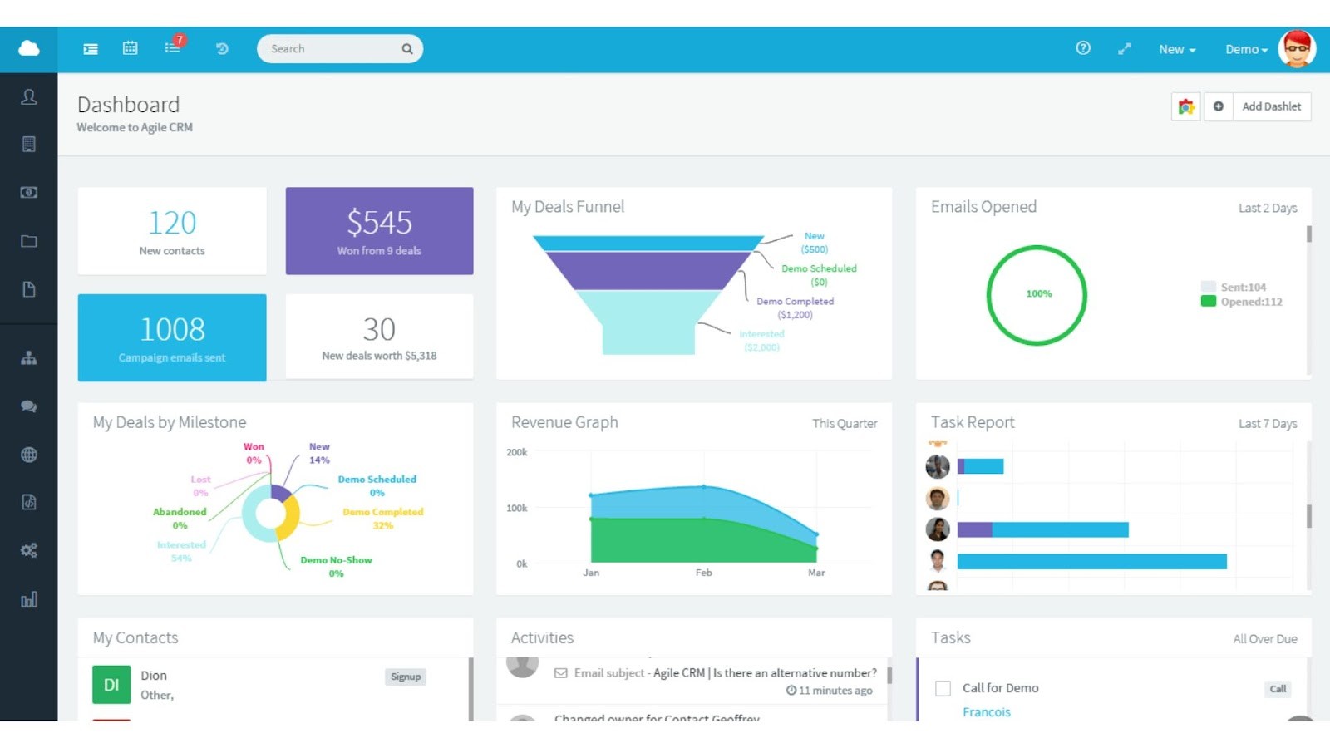Toggle fullscreen with the expand arrows icon
The height and width of the screenshot is (748, 1330).
pyautogui.click(x=1124, y=48)
